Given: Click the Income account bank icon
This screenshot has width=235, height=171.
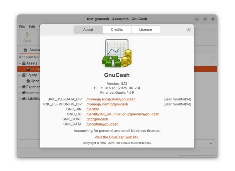Looking at the screenshot, I should tap(24, 93).
